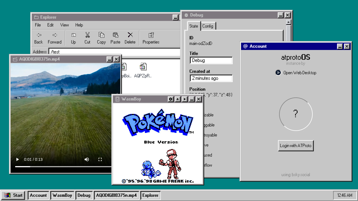The height and width of the screenshot is (201, 358).
Task: Paste using the Explorer toolbar clipboard icon
Action: tap(115, 35)
